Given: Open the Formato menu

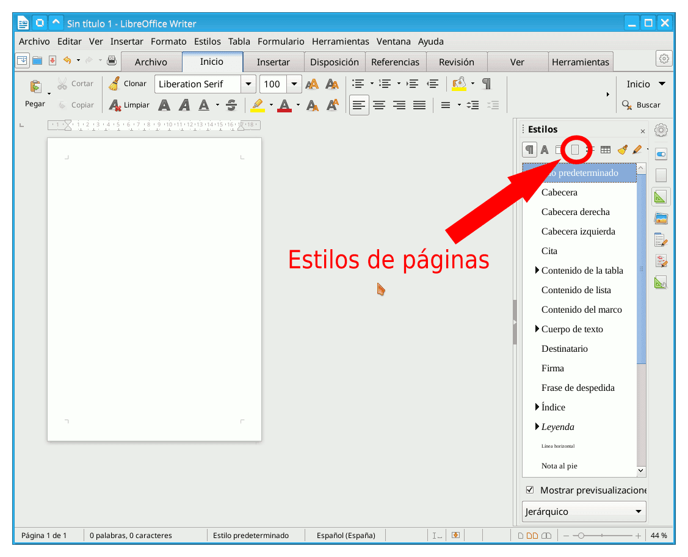Looking at the screenshot, I should point(168,41).
